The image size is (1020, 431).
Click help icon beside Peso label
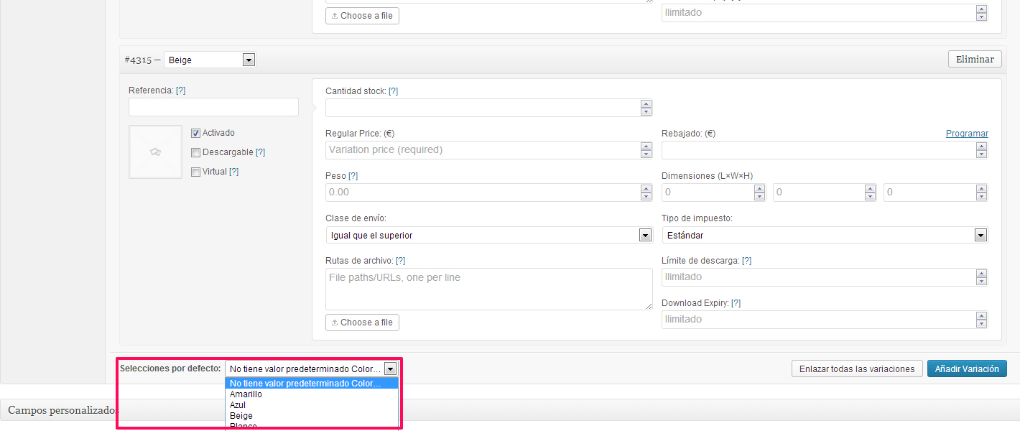353,176
